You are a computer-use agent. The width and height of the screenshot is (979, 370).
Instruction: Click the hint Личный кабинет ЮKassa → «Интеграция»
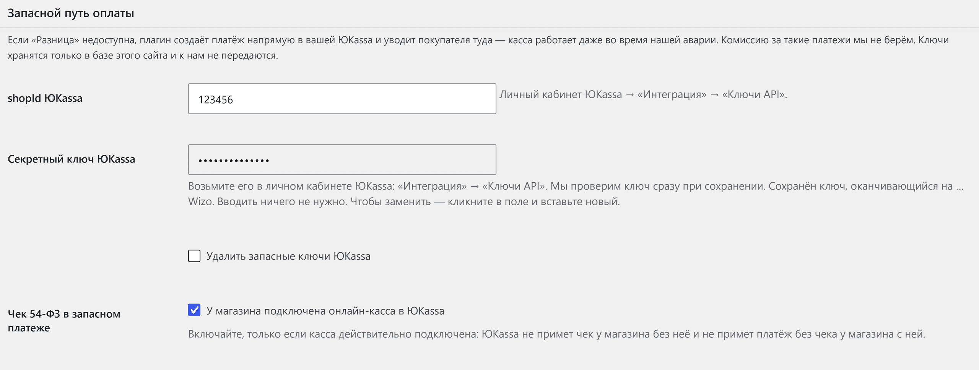click(x=643, y=94)
